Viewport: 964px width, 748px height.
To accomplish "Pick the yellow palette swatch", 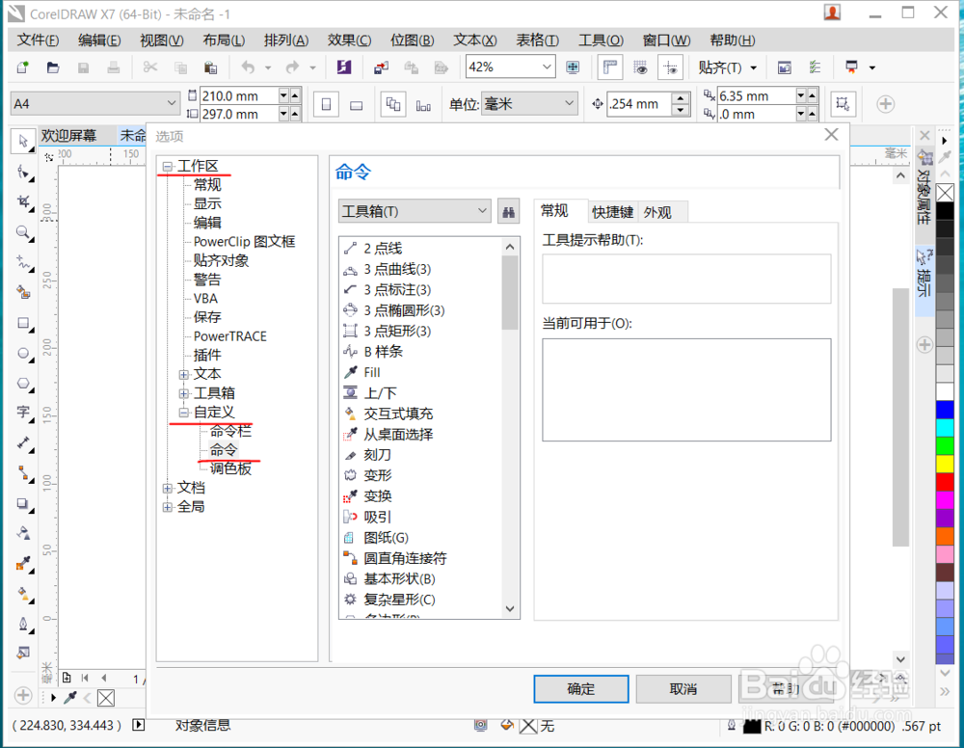I will tap(945, 464).
